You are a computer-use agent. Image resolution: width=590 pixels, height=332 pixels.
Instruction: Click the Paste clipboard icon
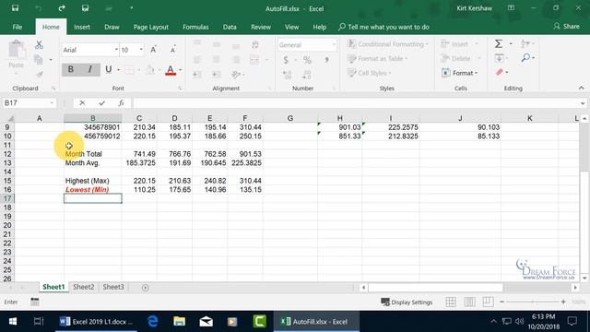click(x=17, y=50)
